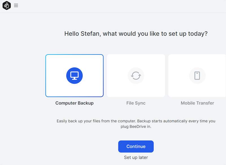Click the name "Stefan" in the heading
Screen dimensions: 226x165
pyautogui.click(x=90, y=34)
